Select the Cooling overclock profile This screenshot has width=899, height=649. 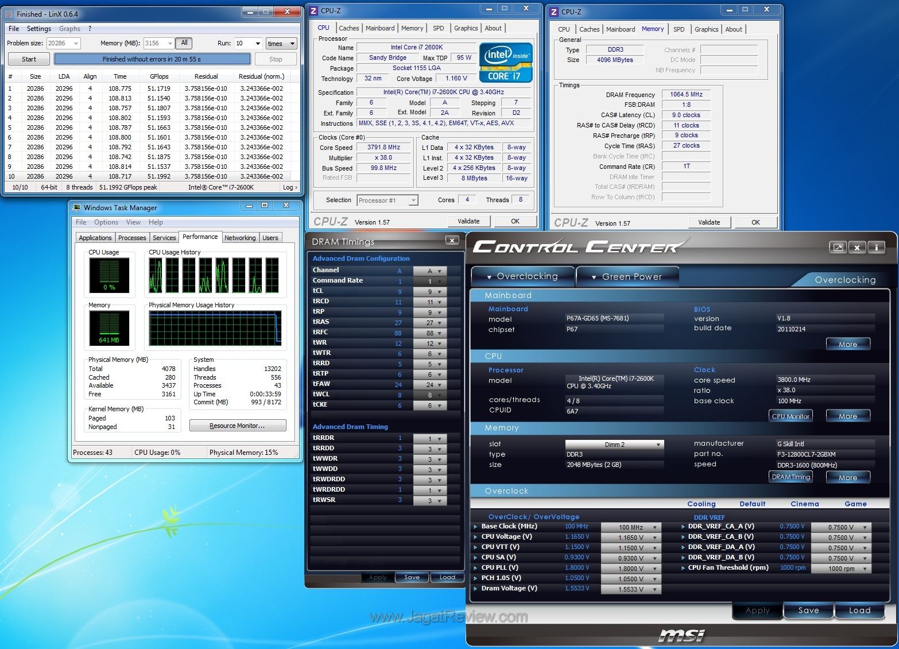click(x=701, y=504)
